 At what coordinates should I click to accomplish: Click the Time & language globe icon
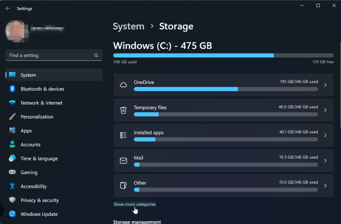coord(12,158)
